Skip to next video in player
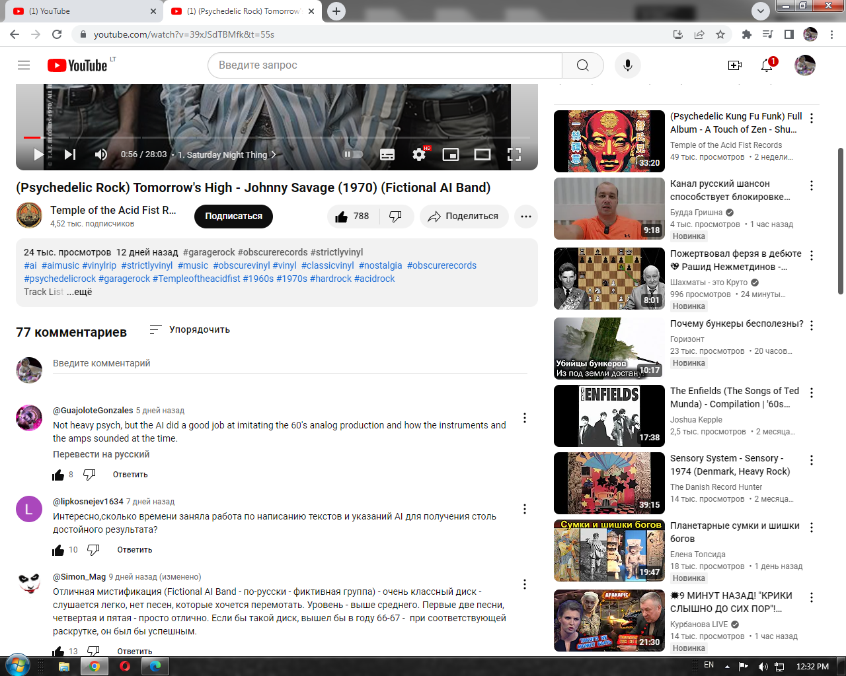The height and width of the screenshot is (676, 846). pyautogui.click(x=70, y=154)
